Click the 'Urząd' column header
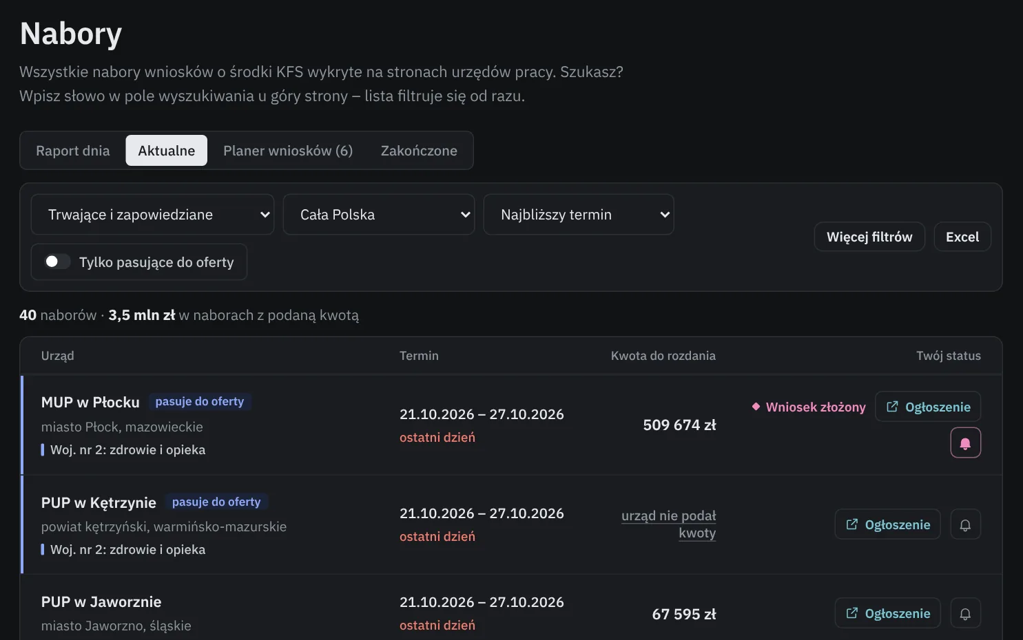Screen dimensions: 1023x640 (58, 356)
